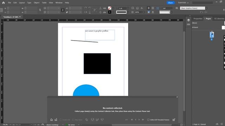Select wrap around bounding box icon

(153, 8)
